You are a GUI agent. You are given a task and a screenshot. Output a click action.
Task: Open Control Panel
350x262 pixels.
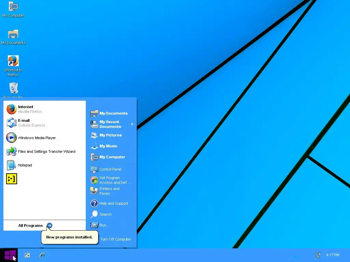tap(111, 169)
